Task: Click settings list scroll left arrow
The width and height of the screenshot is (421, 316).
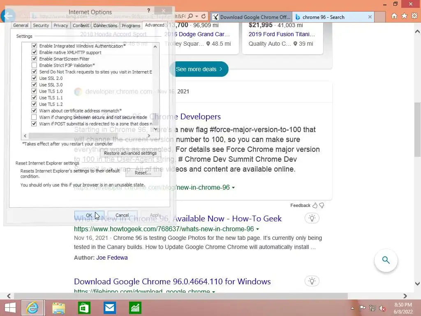Action: click(x=25, y=136)
